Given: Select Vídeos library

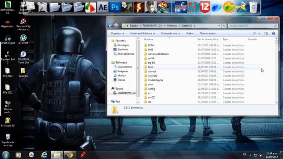Looking at the screenshot, I should point(121,80).
